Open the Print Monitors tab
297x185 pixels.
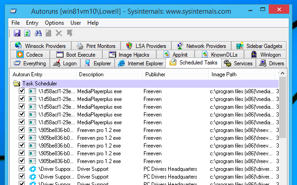coord(96,46)
